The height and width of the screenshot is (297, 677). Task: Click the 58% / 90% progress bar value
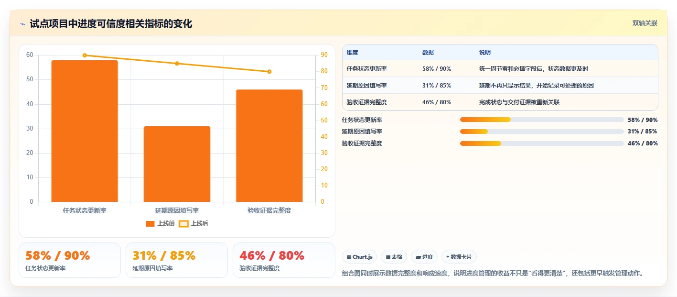point(643,120)
